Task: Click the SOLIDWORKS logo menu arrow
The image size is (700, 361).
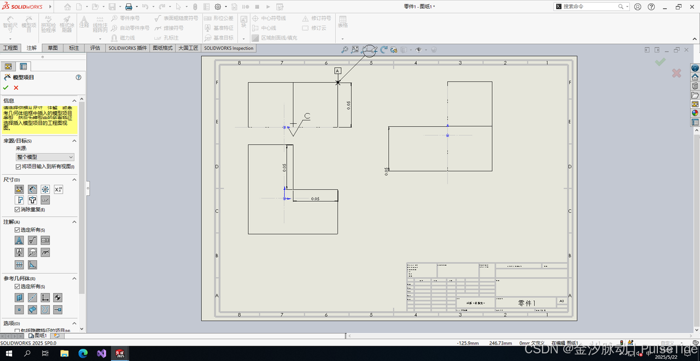Action: [50, 7]
